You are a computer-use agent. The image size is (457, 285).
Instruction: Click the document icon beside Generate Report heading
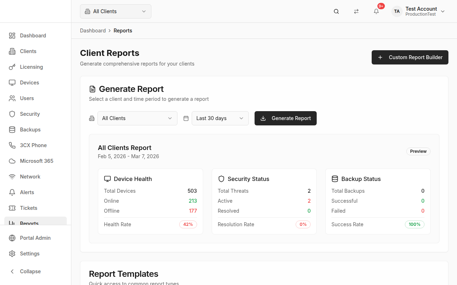click(x=92, y=89)
